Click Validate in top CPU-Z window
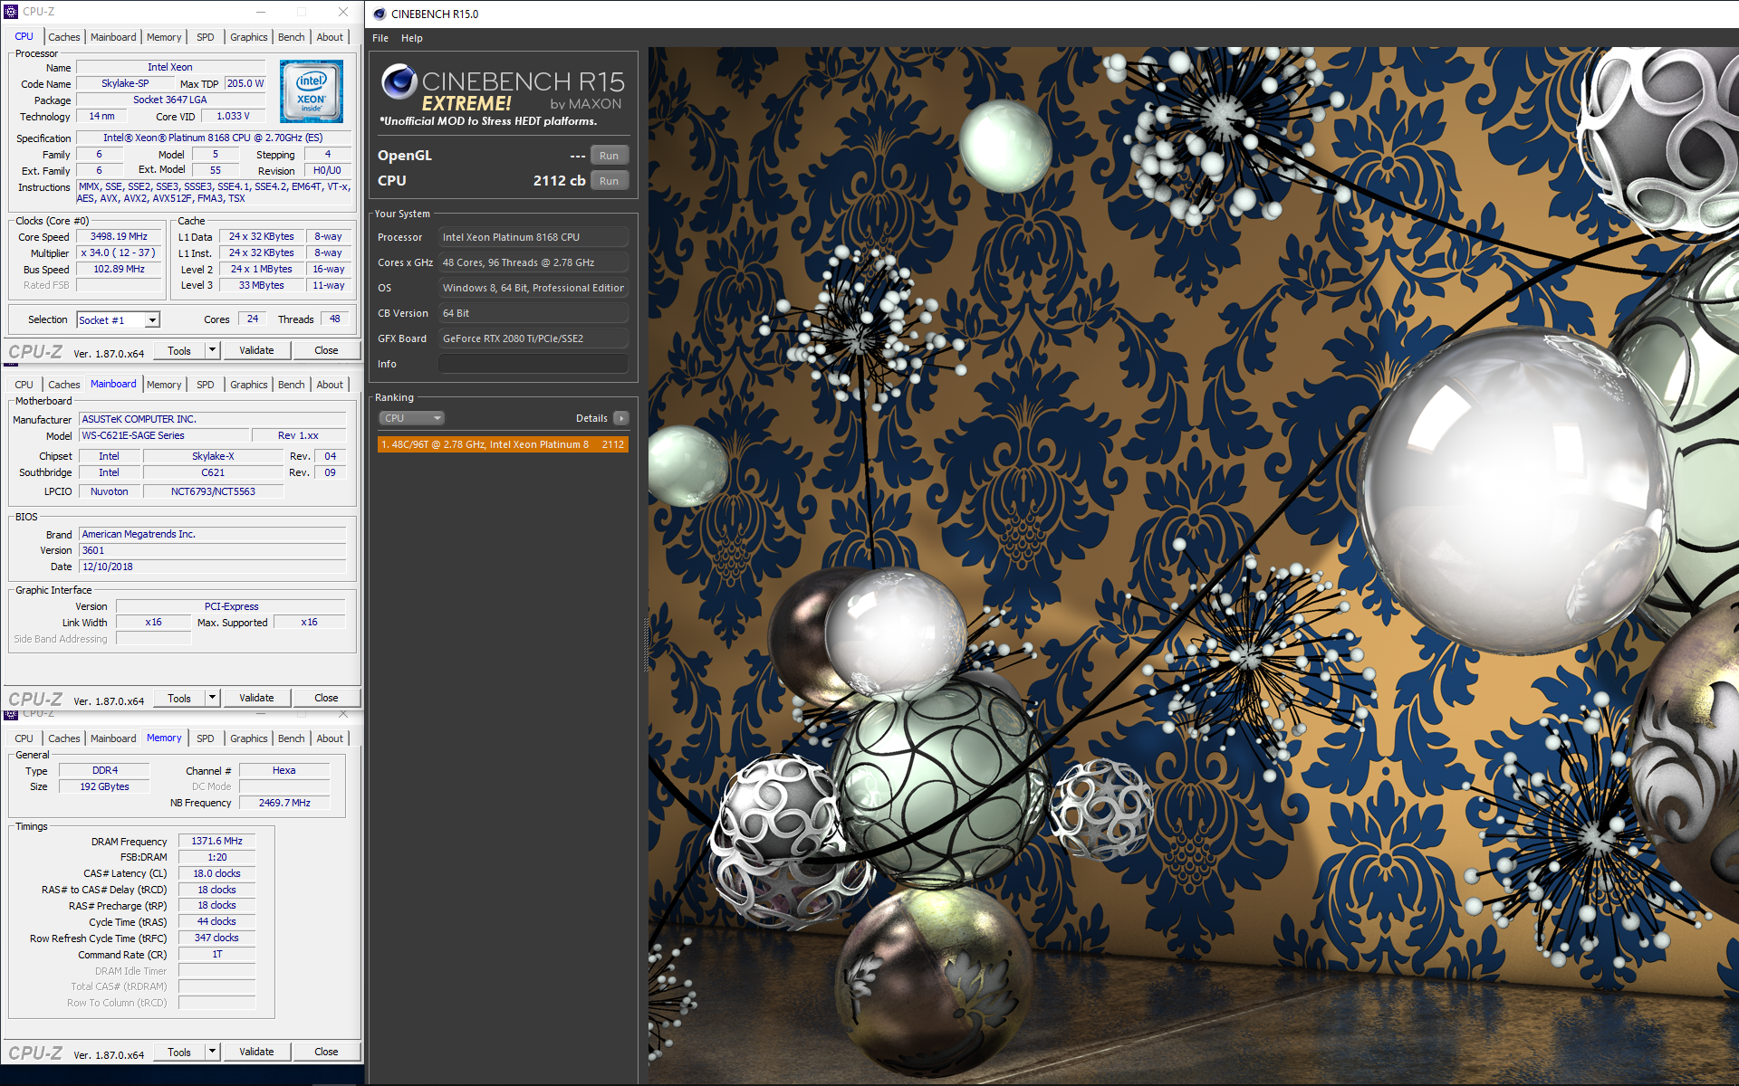This screenshot has height=1086, width=1739. tap(256, 350)
